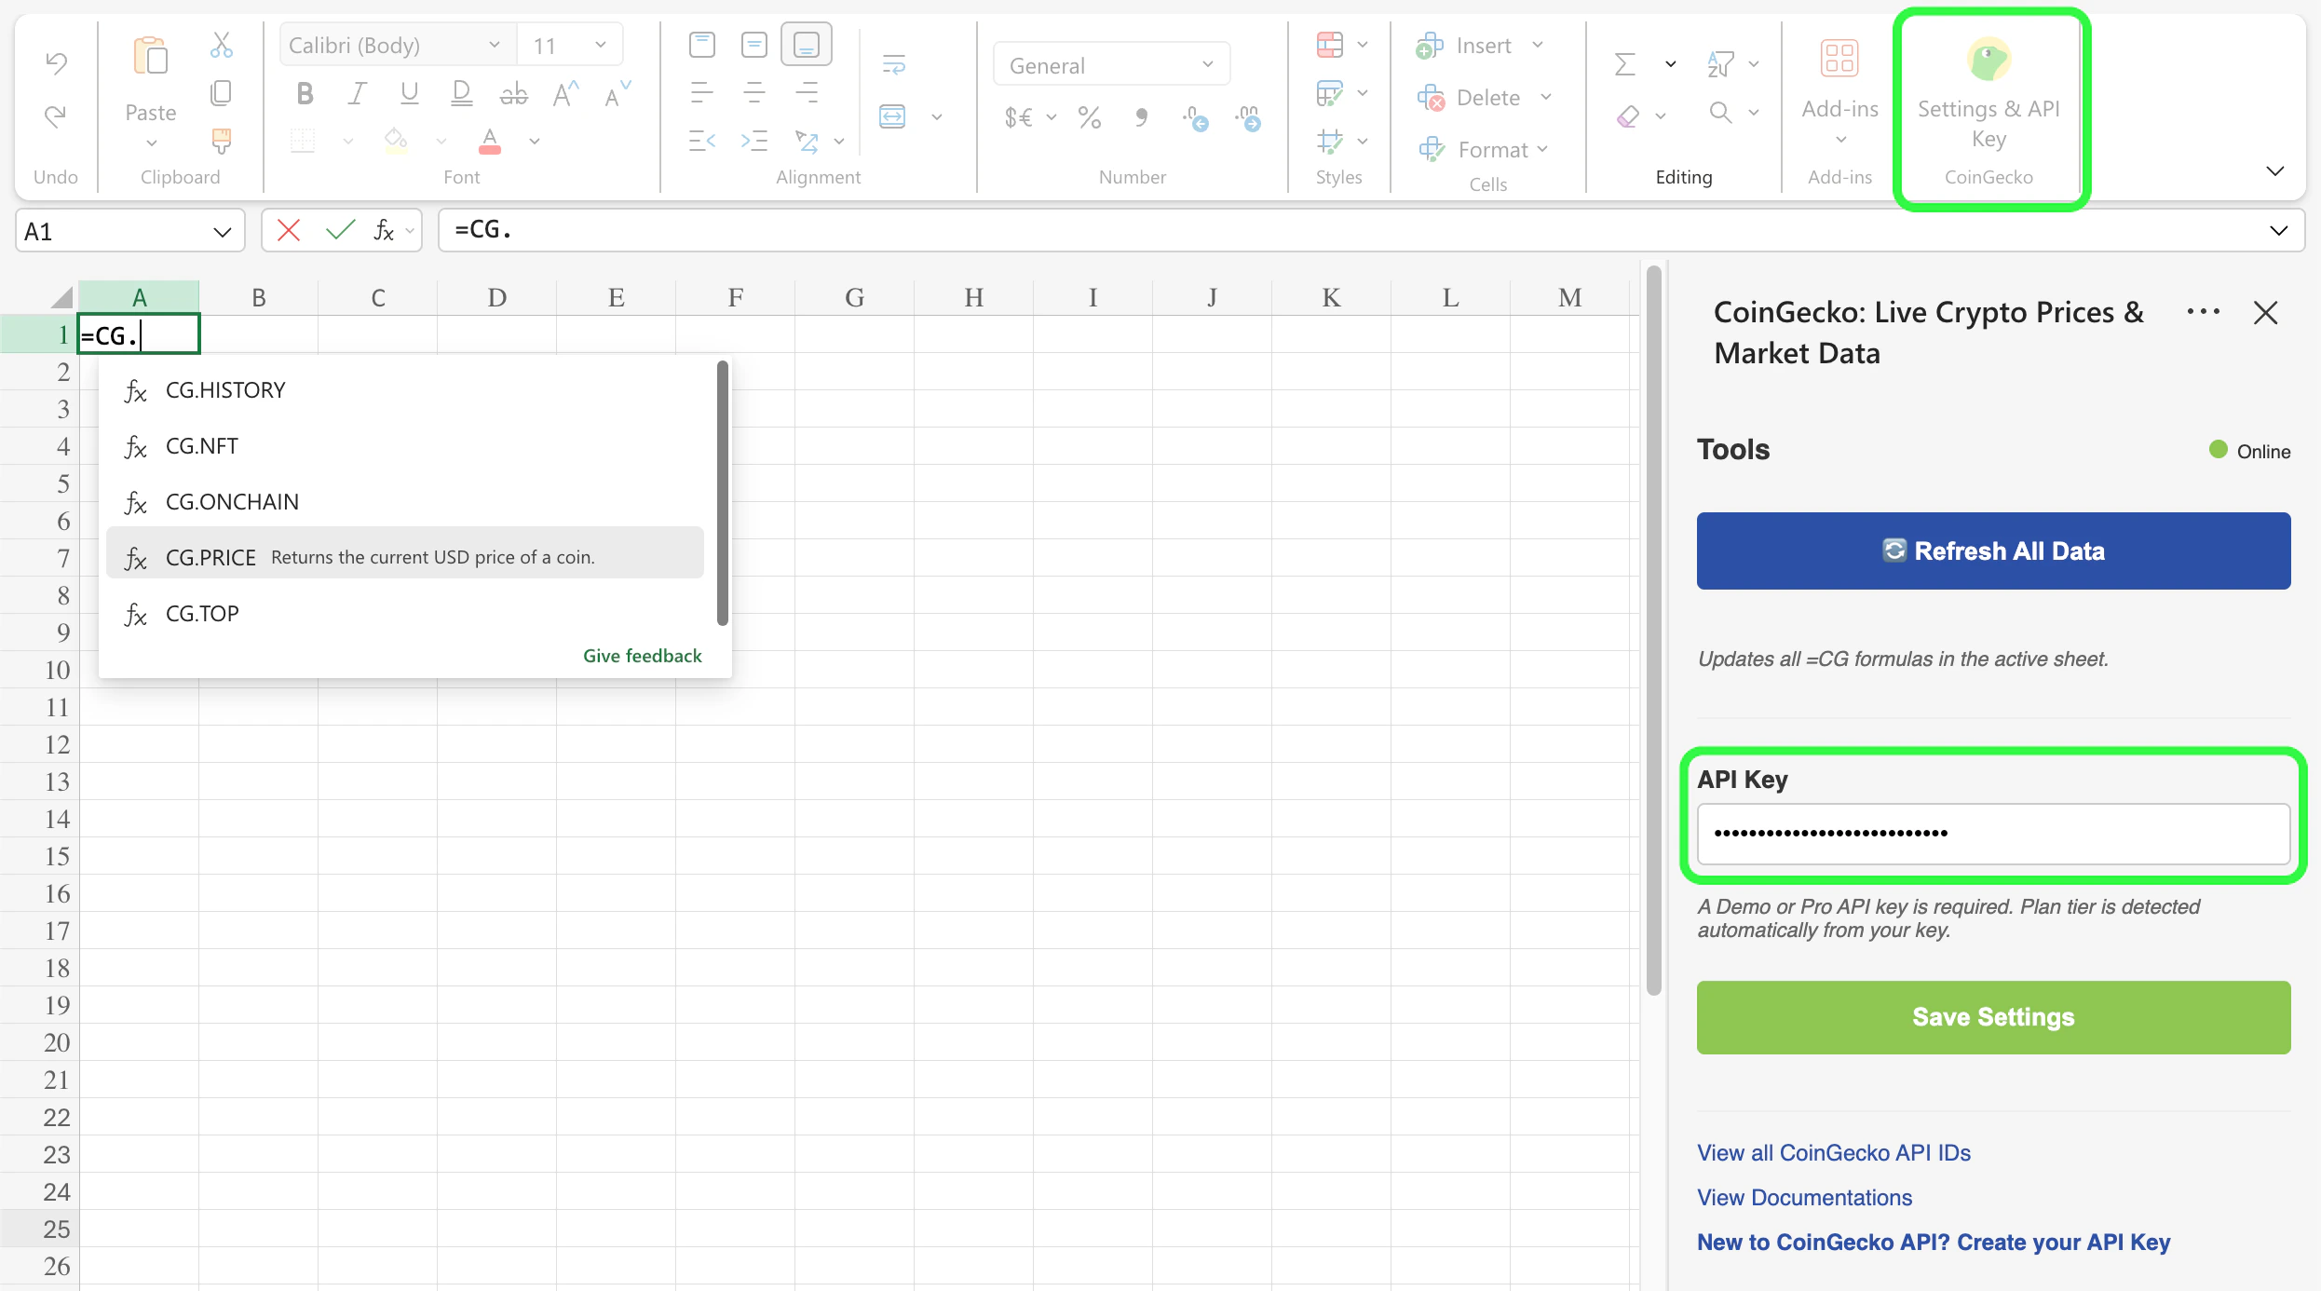
Task: Toggle bold formatting
Action: click(x=304, y=93)
